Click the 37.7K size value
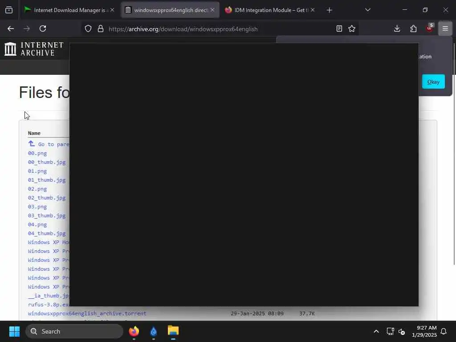Viewport: 456px width, 342px height. click(x=307, y=313)
